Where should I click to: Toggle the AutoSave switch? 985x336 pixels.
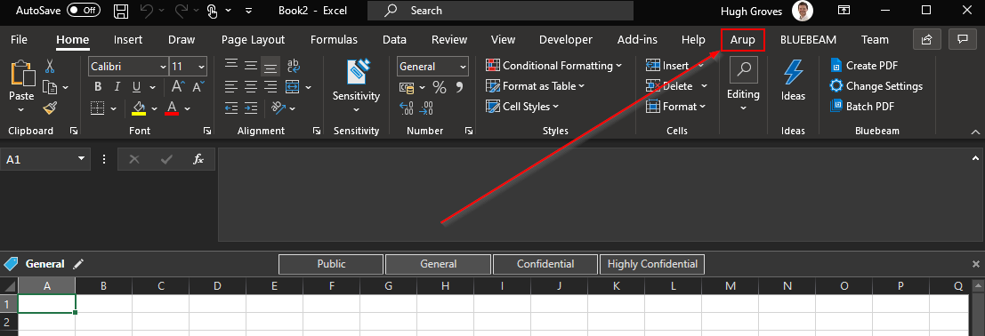point(84,11)
